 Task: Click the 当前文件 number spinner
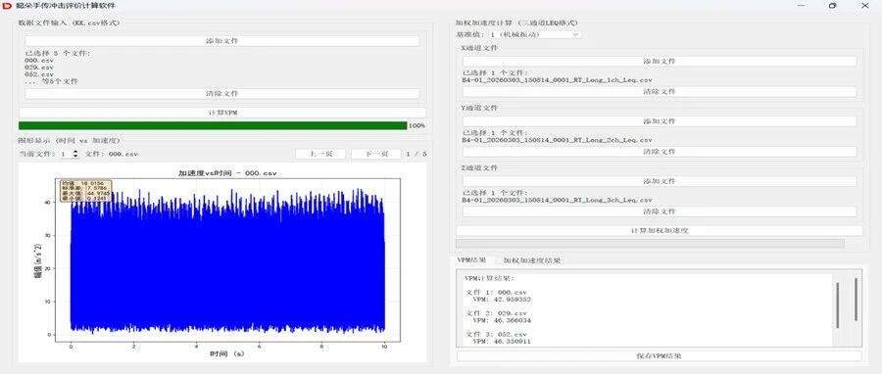pos(70,154)
